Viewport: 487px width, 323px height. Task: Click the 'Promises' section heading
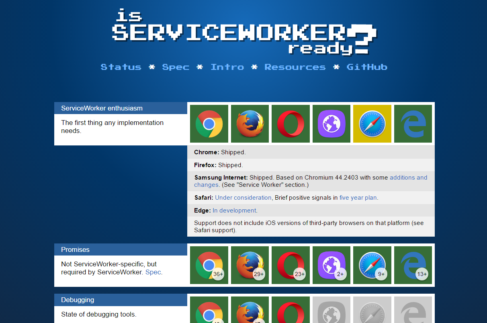pyautogui.click(x=121, y=249)
